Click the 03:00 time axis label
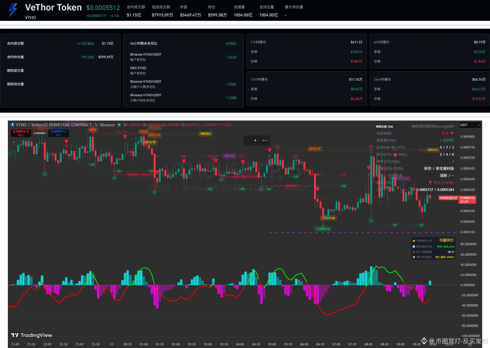This screenshot has width=490, height=348. tap(208, 344)
